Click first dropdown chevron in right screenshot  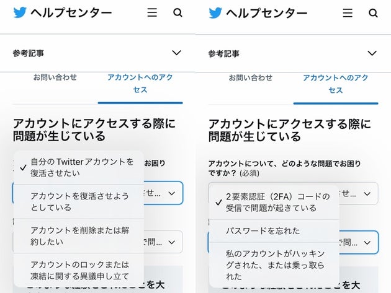(367, 194)
